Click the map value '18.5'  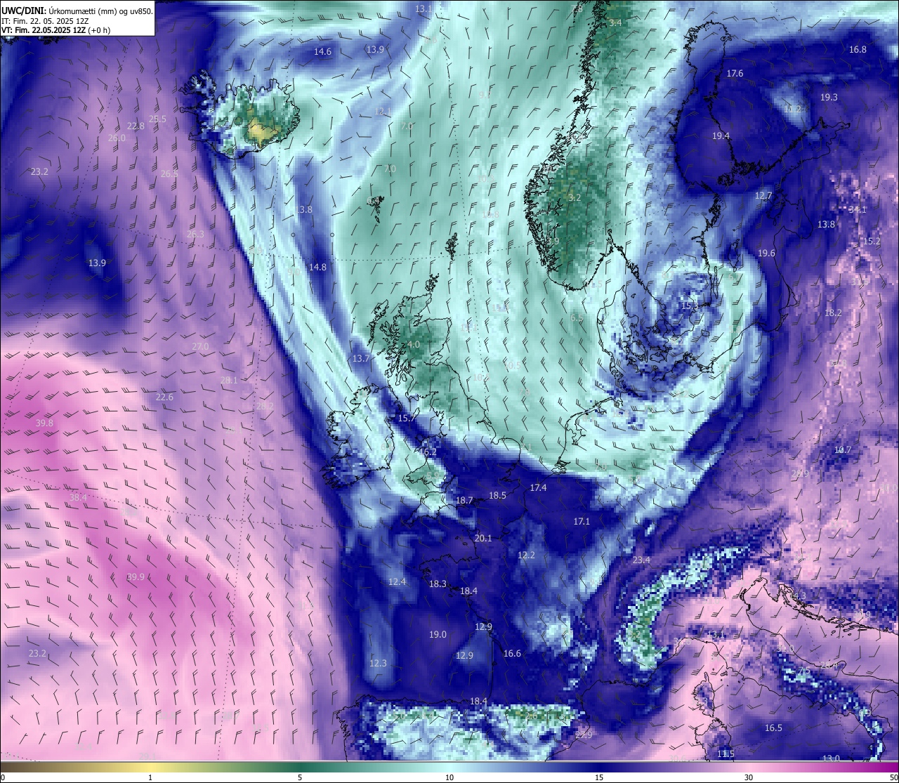497,496
